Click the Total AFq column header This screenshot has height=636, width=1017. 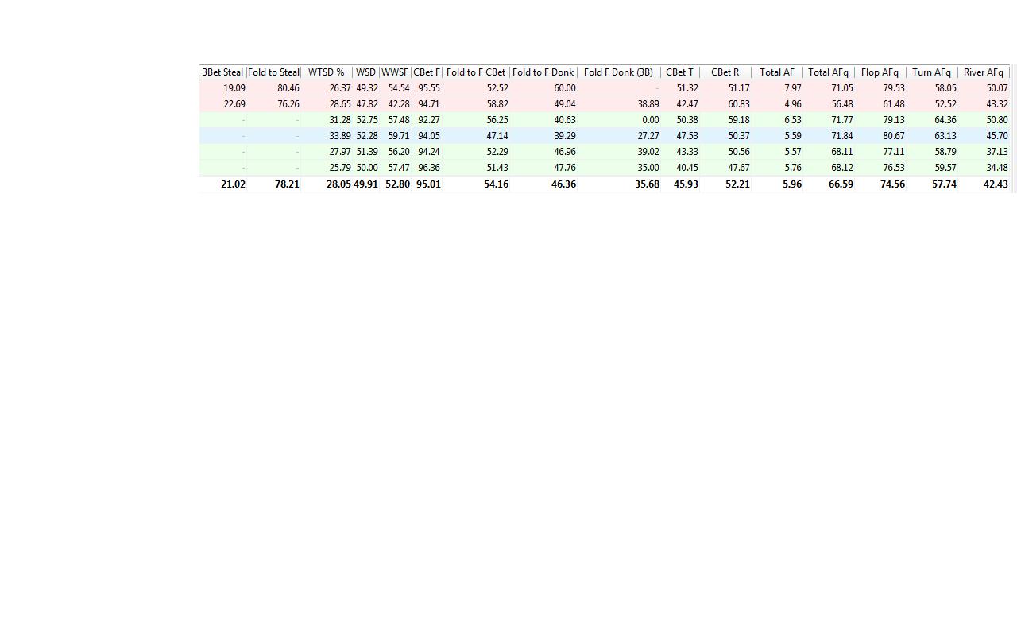[829, 72]
